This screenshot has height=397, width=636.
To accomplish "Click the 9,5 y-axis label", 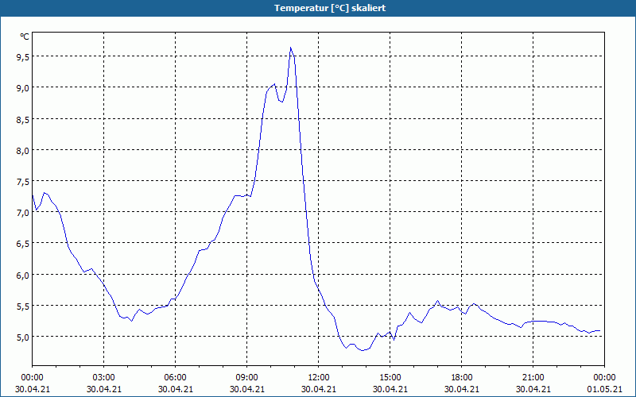I will click(x=23, y=57).
